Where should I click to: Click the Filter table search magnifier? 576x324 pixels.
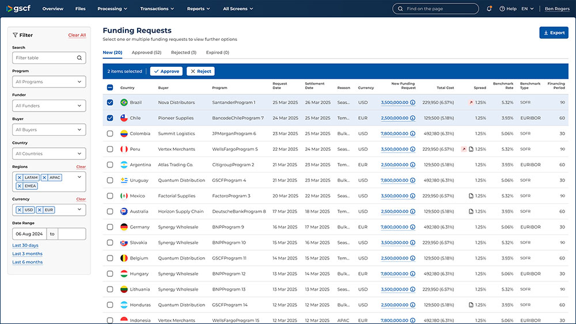click(79, 58)
